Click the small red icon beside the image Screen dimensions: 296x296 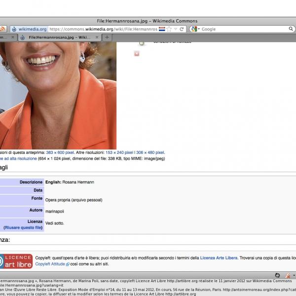pyautogui.click(x=137, y=54)
